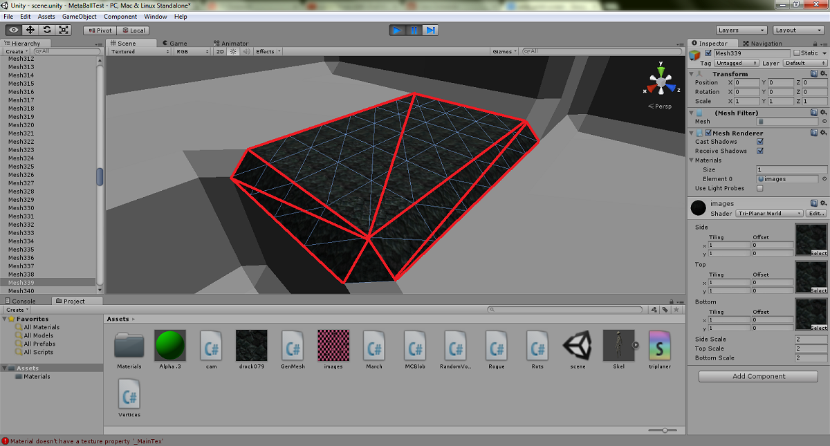Viewport: 830px width, 446px height.
Task: Open the Shader Tri-Planar World dropdown
Action: tap(769, 214)
